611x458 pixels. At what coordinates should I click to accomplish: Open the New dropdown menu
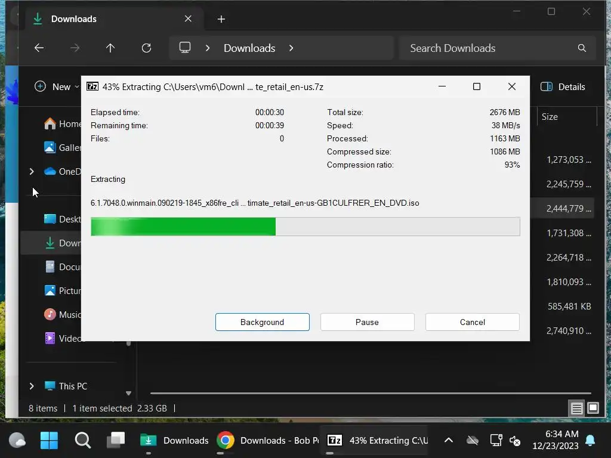point(57,86)
